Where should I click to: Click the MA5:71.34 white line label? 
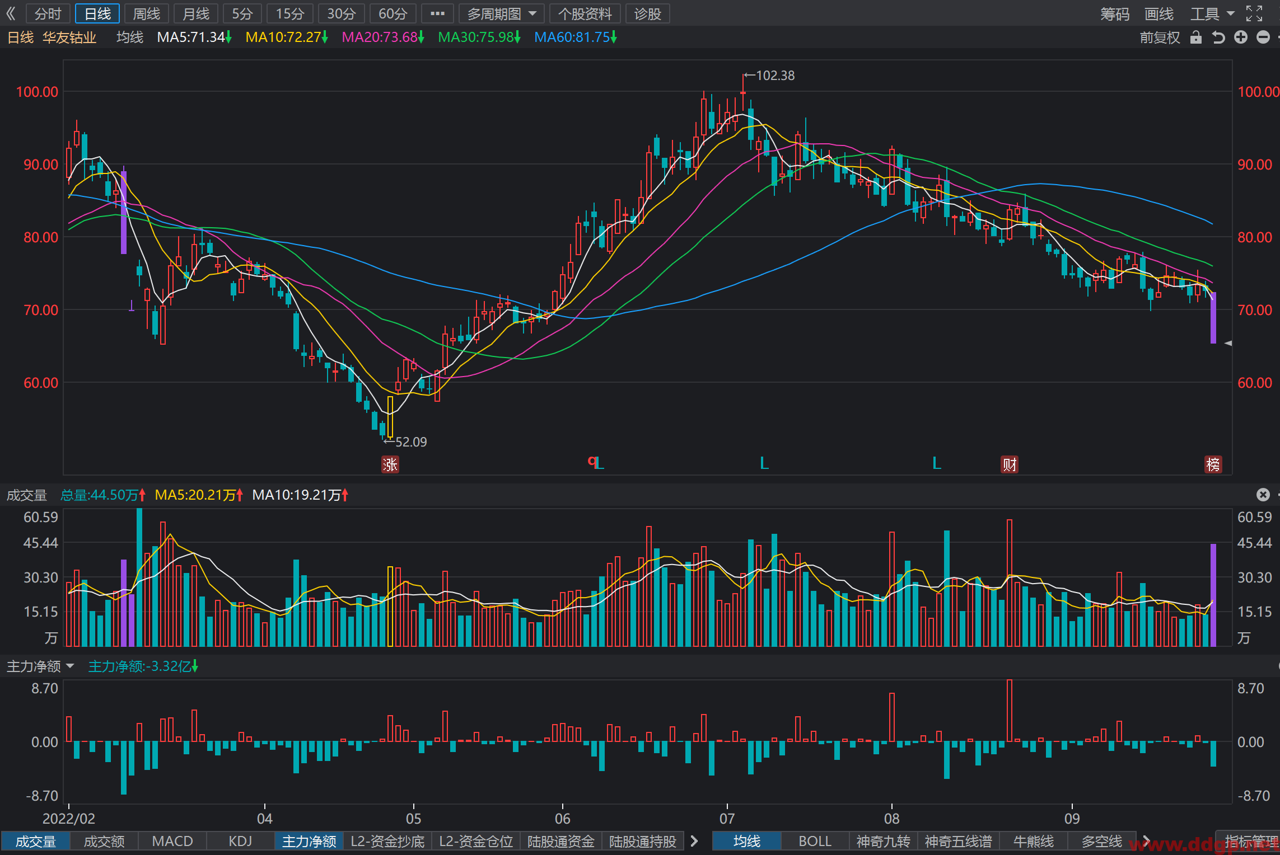[194, 37]
